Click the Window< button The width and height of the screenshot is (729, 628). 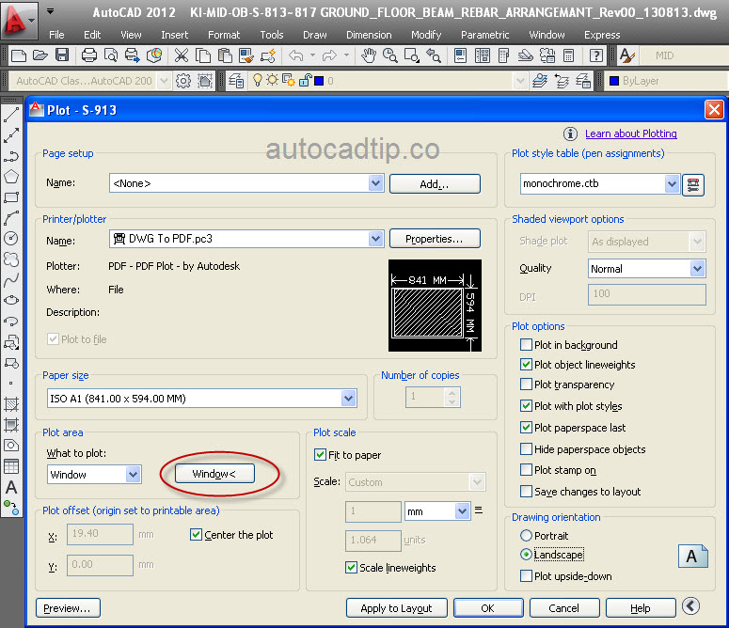(x=214, y=474)
